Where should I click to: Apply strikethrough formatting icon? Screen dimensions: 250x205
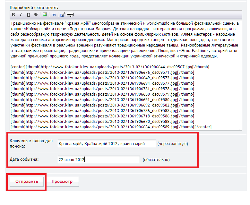(36, 15)
